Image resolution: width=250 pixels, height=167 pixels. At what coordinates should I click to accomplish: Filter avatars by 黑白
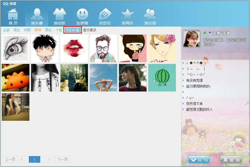pos(48,30)
